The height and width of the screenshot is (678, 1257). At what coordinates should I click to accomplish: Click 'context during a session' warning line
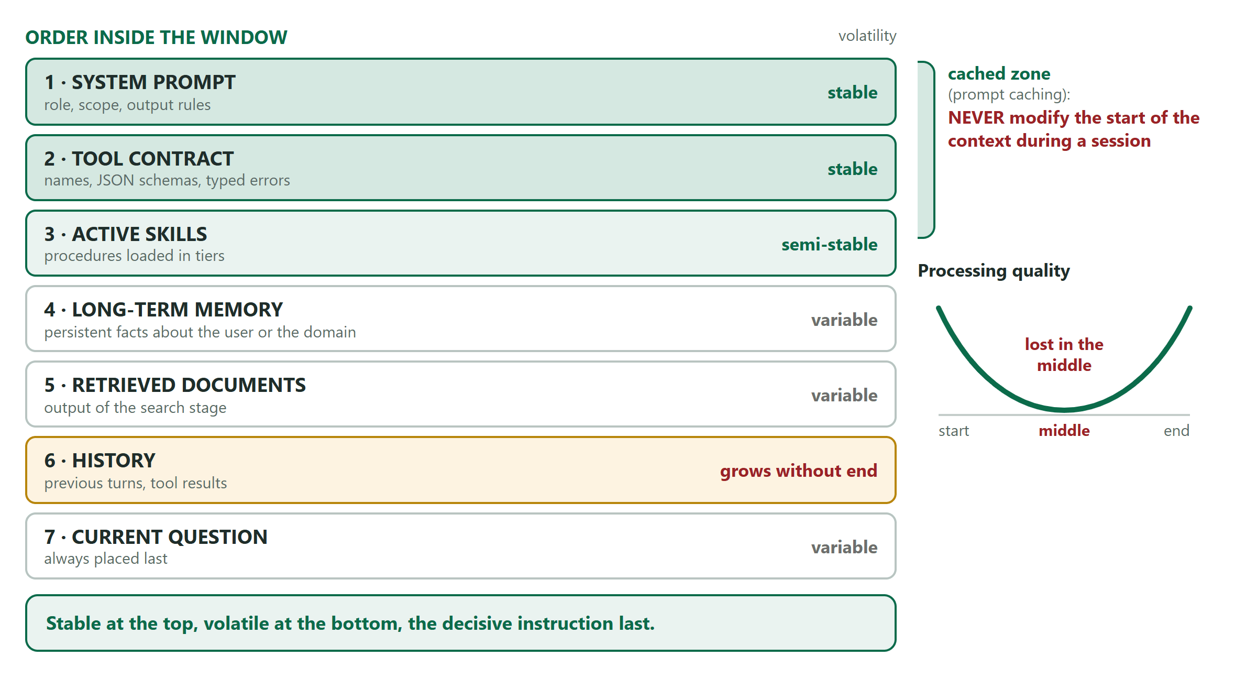point(1049,140)
